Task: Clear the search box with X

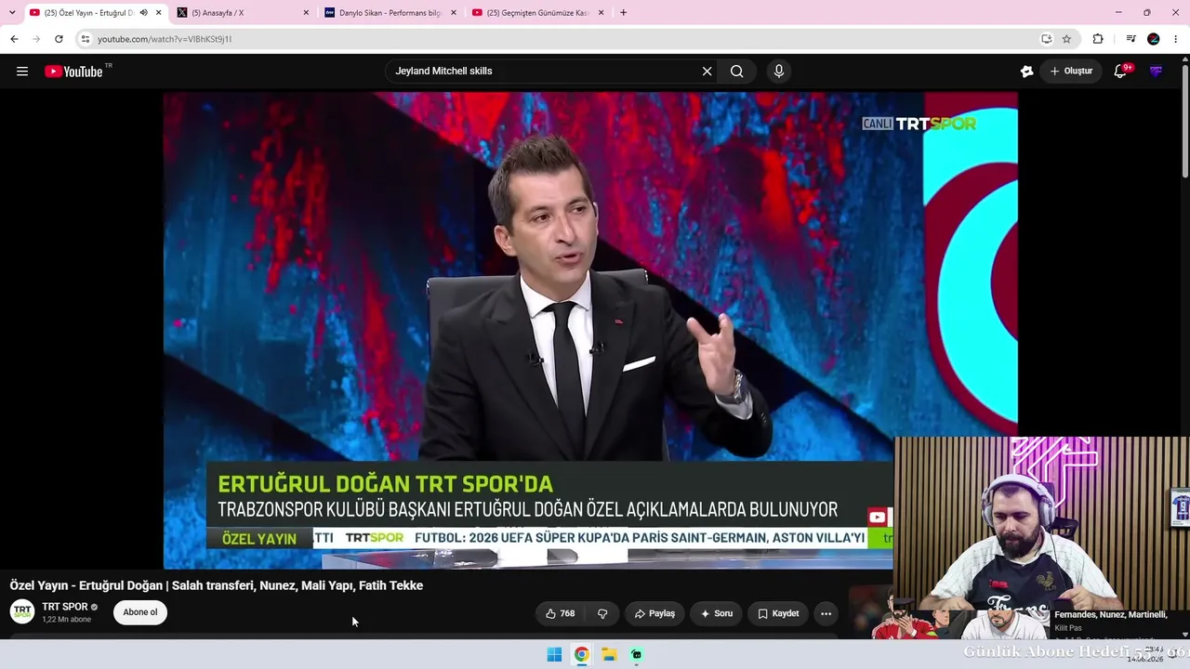Action: (707, 72)
